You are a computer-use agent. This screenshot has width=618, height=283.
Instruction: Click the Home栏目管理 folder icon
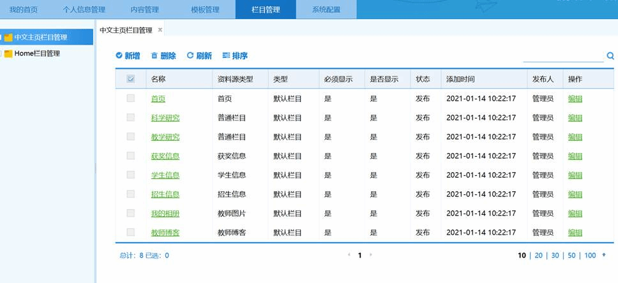pos(9,54)
